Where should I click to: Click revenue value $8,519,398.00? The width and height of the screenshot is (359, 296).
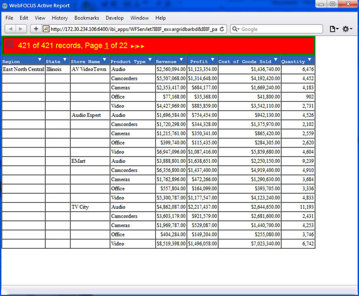[171, 244]
